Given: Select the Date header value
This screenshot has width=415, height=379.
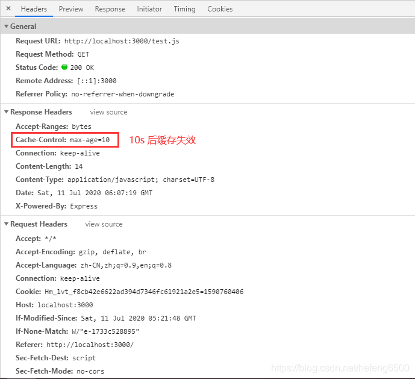Looking at the screenshot, I should point(95,193).
